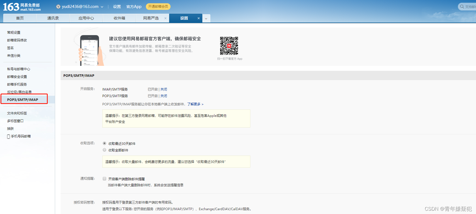Image resolution: width=476 pixels, height=214 pixels.
Task: Open 常规设置 in the sidebar
Action: tap(14, 32)
